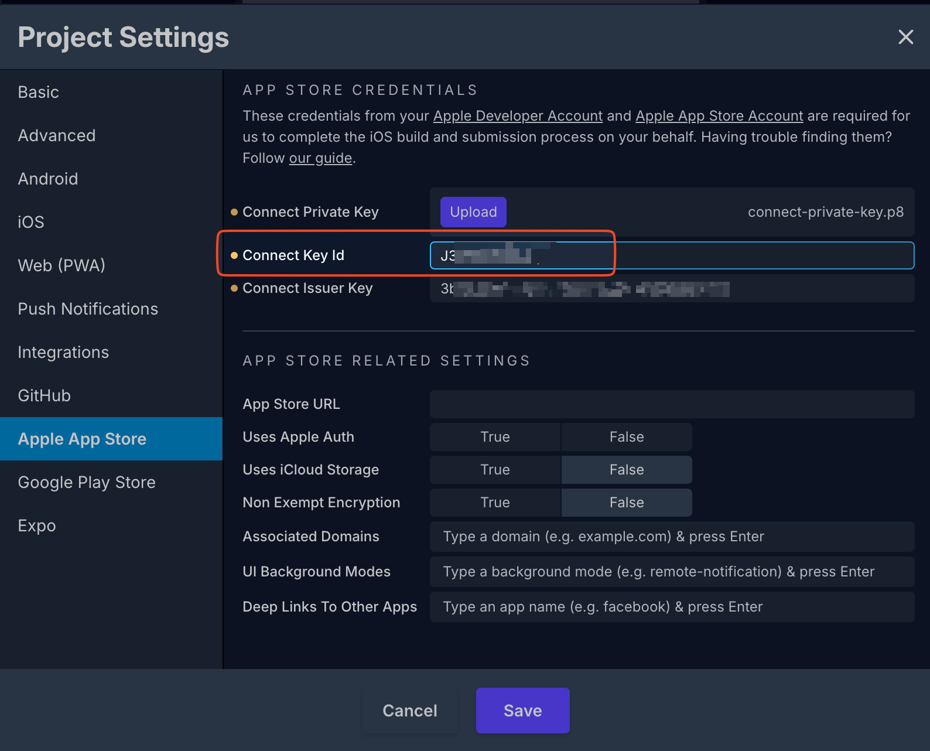Open the Google Play Store tab
Image resolution: width=930 pixels, height=751 pixels.
click(x=87, y=482)
